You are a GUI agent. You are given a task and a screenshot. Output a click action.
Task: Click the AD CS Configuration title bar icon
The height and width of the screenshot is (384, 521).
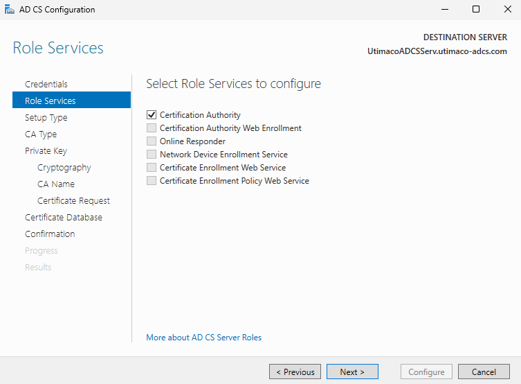[9, 10]
